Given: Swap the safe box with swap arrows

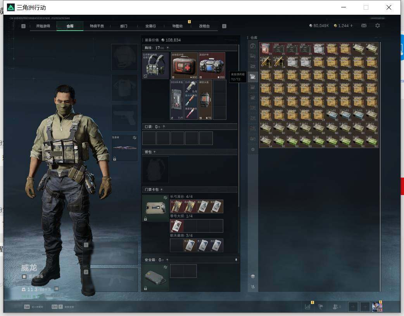Looking at the screenshot, I should click(166, 267).
